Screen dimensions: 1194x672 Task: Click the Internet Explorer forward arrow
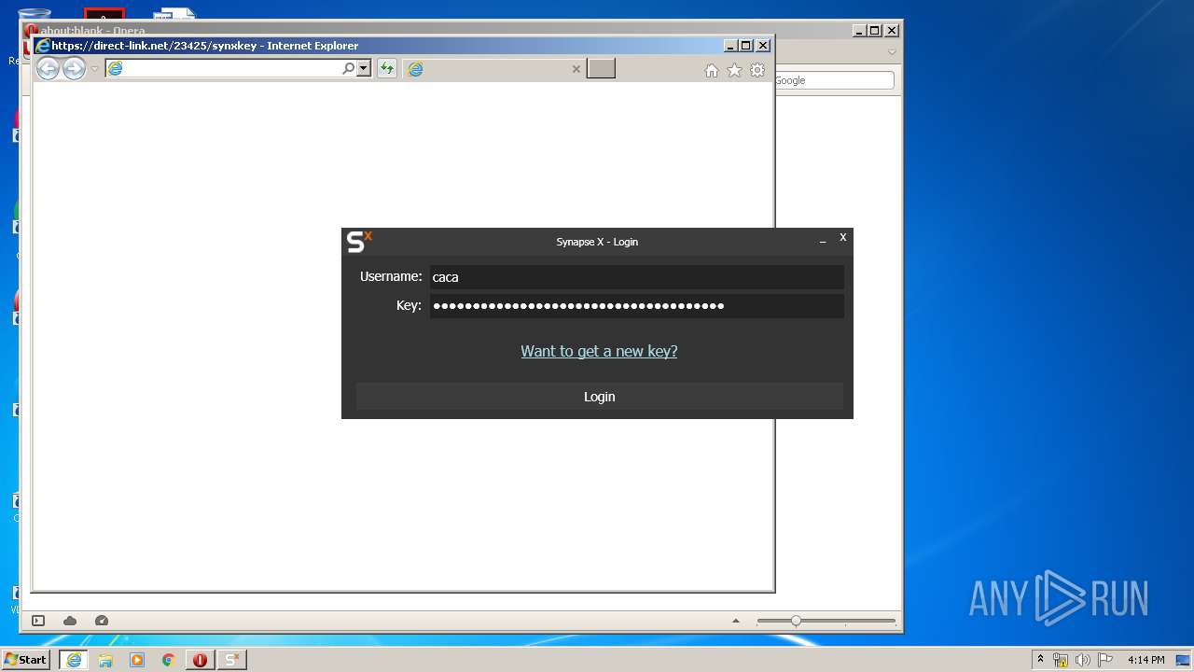pyautogui.click(x=74, y=68)
